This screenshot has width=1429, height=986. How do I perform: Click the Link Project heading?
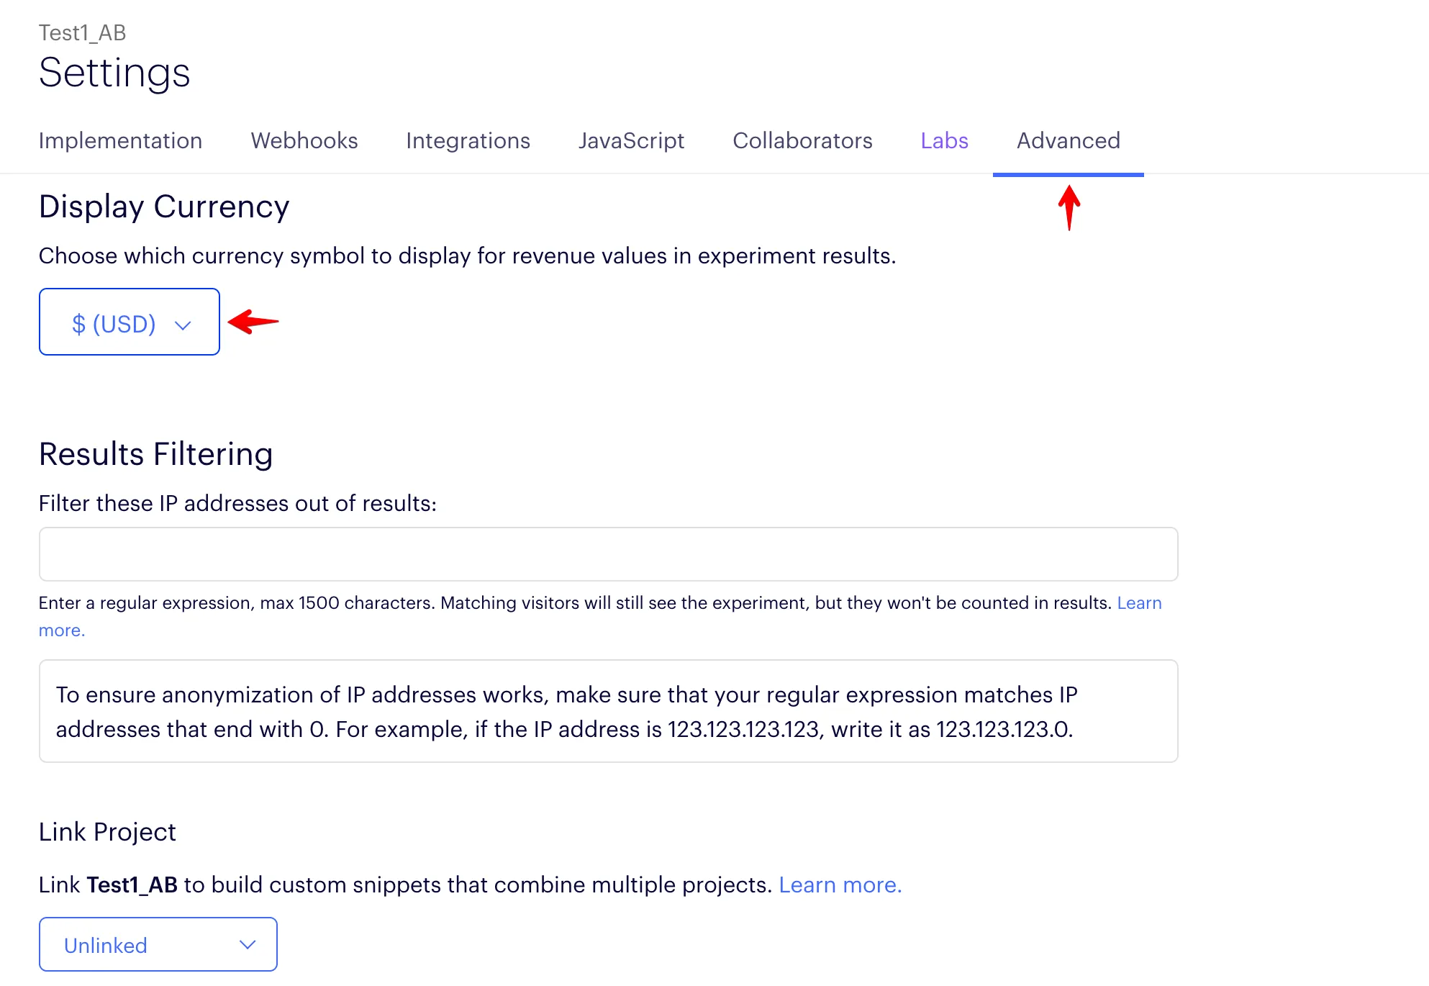pos(107,832)
